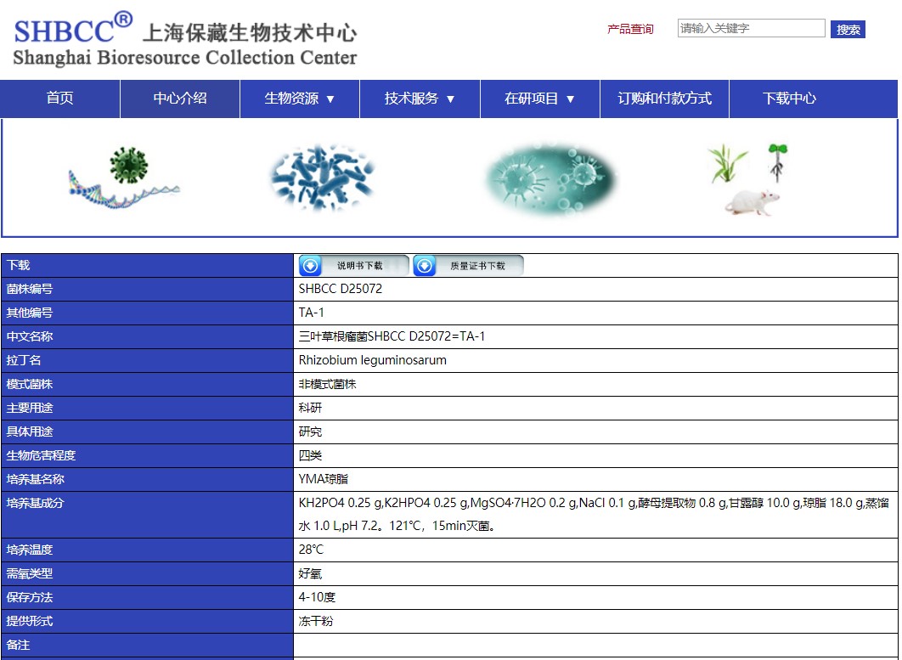Image resolution: width=902 pixels, height=660 pixels.
Task: Click the 研究 specific use value
Action: 310,432
